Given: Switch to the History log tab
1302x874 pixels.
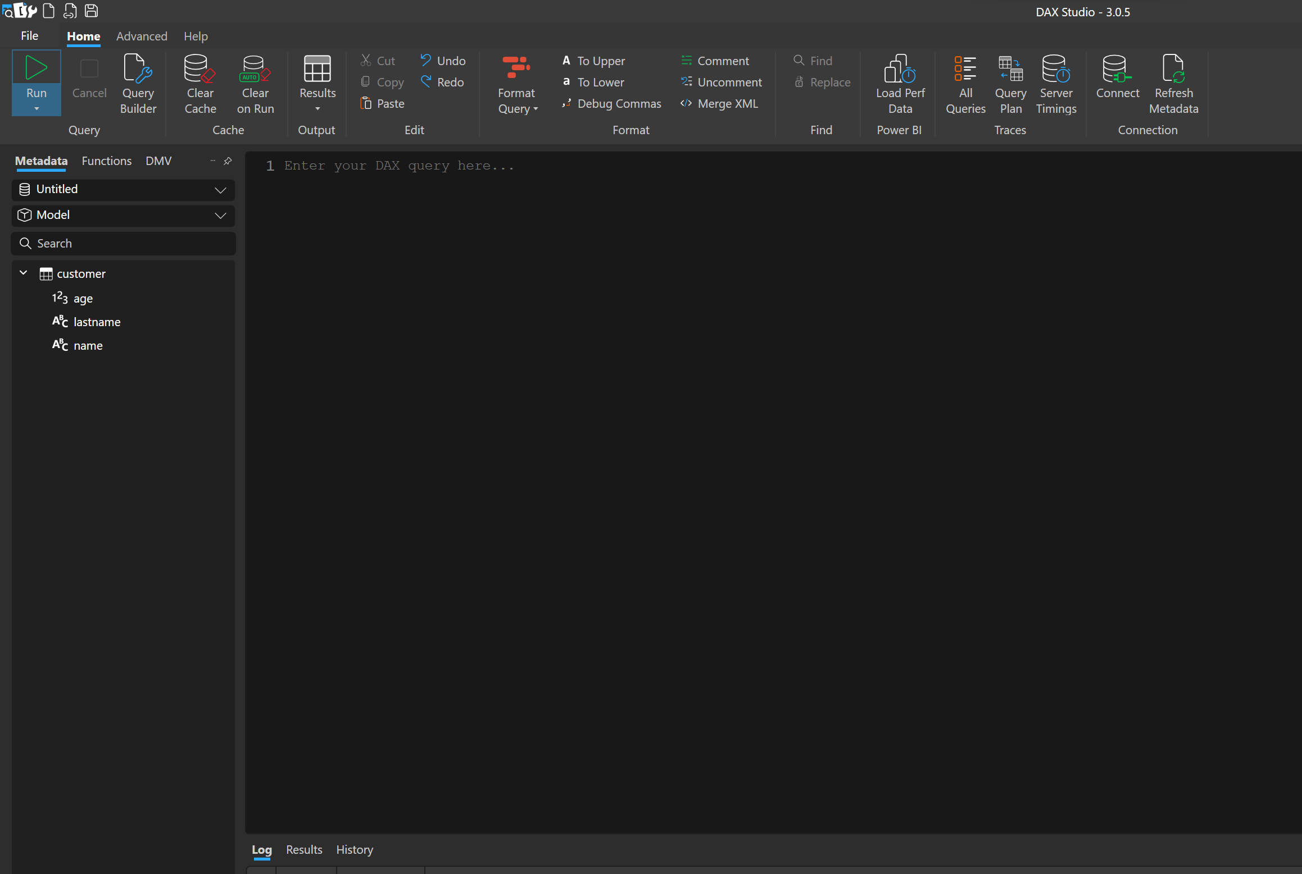Looking at the screenshot, I should click(x=354, y=850).
